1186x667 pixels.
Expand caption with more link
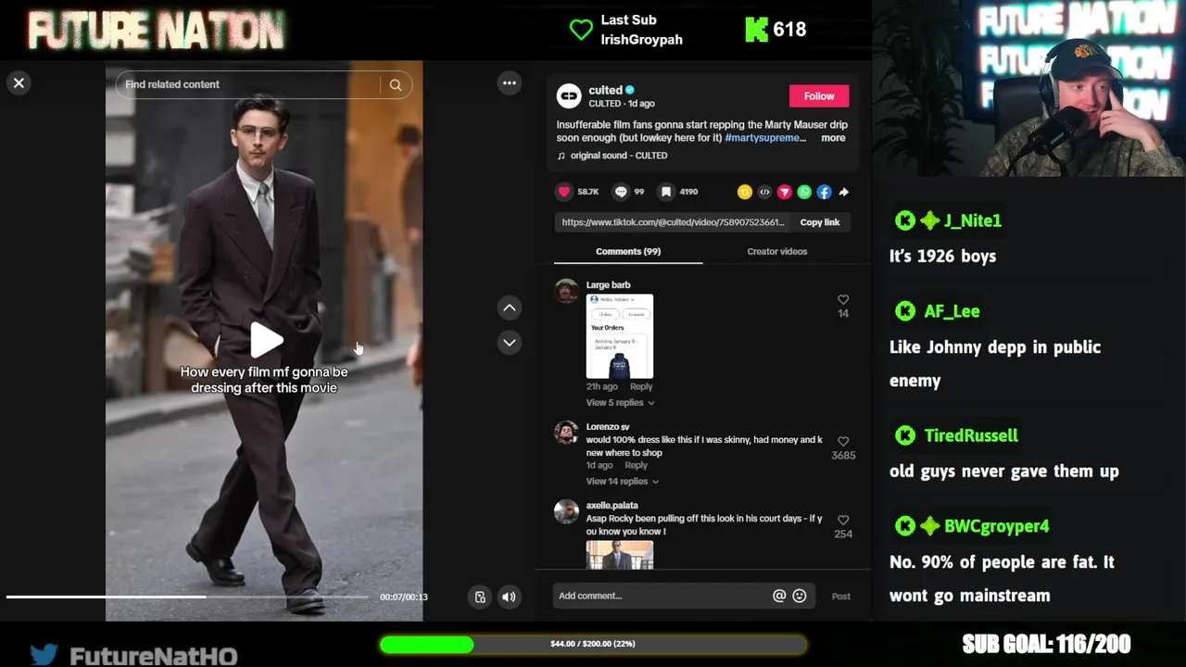click(833, 138)
